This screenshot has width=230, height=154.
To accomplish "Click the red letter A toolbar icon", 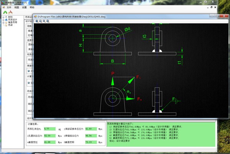I will [10, 12].
